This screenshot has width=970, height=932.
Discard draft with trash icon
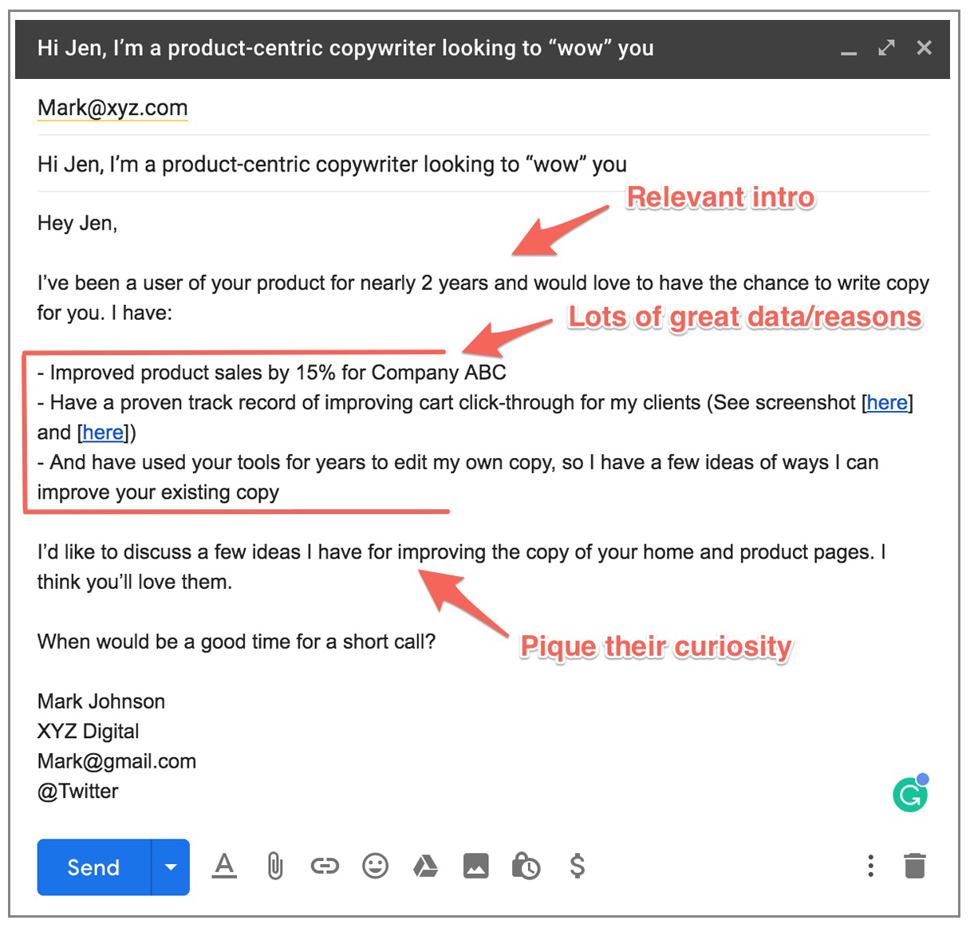(915, 866)
